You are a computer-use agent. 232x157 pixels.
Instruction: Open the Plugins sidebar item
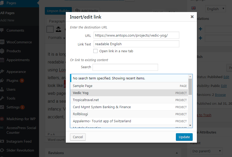click(12, 80)
